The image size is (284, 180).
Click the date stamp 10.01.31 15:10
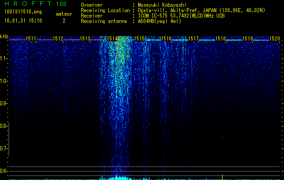[x=23, y=21]
